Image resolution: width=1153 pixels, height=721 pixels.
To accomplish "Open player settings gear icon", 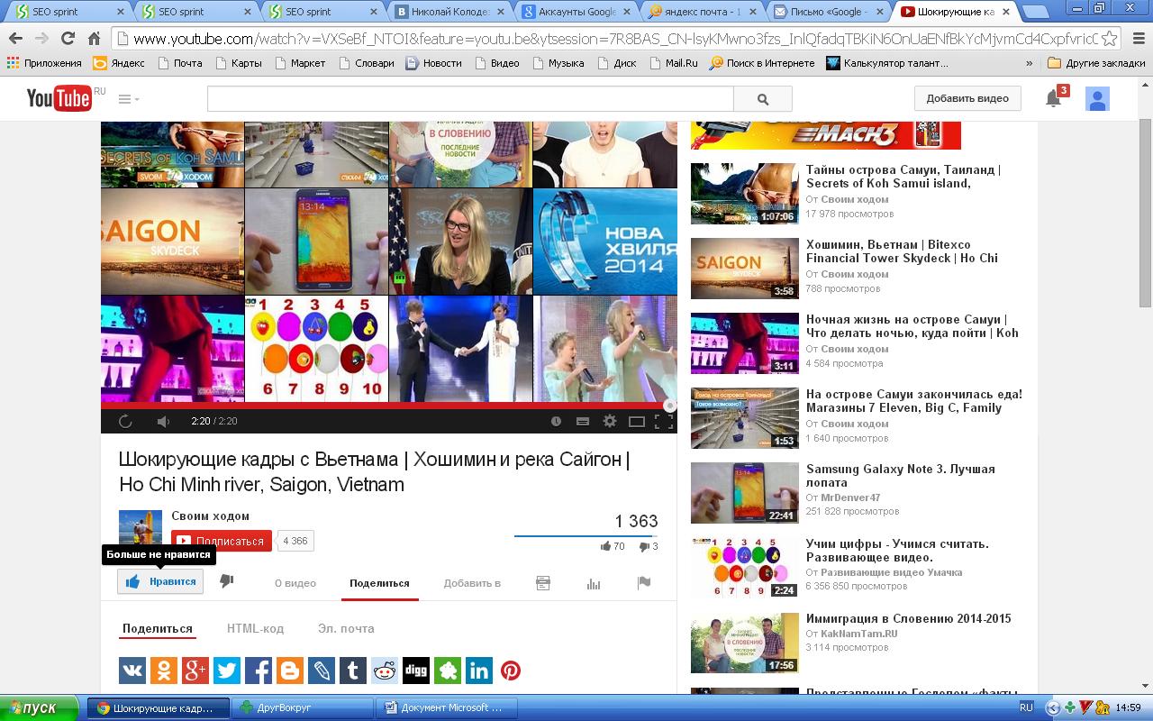I will click(x=610, y=421).
